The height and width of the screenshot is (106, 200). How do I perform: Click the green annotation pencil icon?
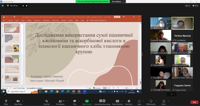(5, 95)
